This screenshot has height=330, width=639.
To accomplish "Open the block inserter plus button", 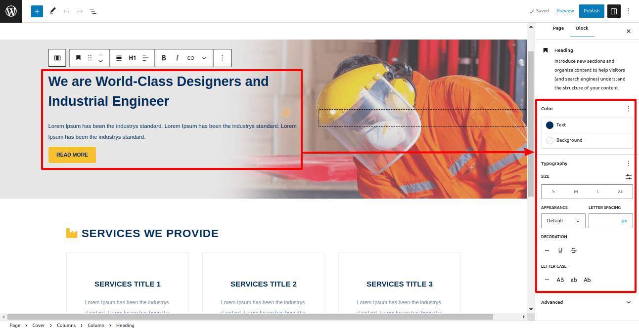I will pos(37,11).
